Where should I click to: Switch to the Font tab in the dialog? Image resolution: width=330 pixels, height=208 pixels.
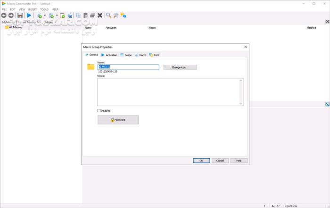pos(154,55)
